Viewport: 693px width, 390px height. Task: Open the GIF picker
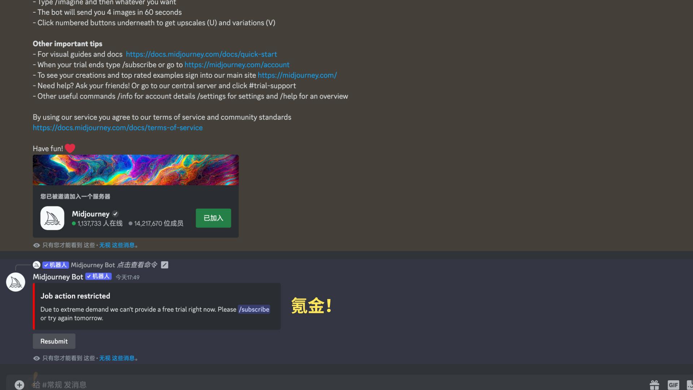(673, 385)
